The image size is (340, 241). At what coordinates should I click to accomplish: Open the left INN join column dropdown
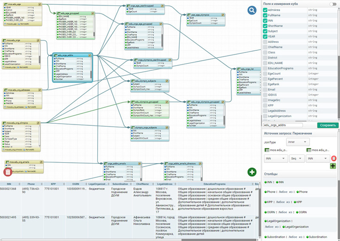coord(276,158)
